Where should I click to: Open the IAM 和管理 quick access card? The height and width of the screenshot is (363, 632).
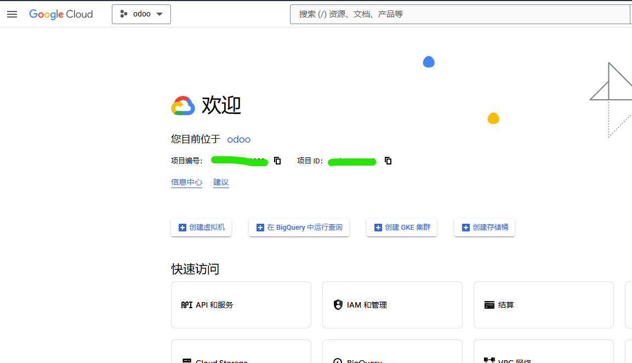coord(392,305)
